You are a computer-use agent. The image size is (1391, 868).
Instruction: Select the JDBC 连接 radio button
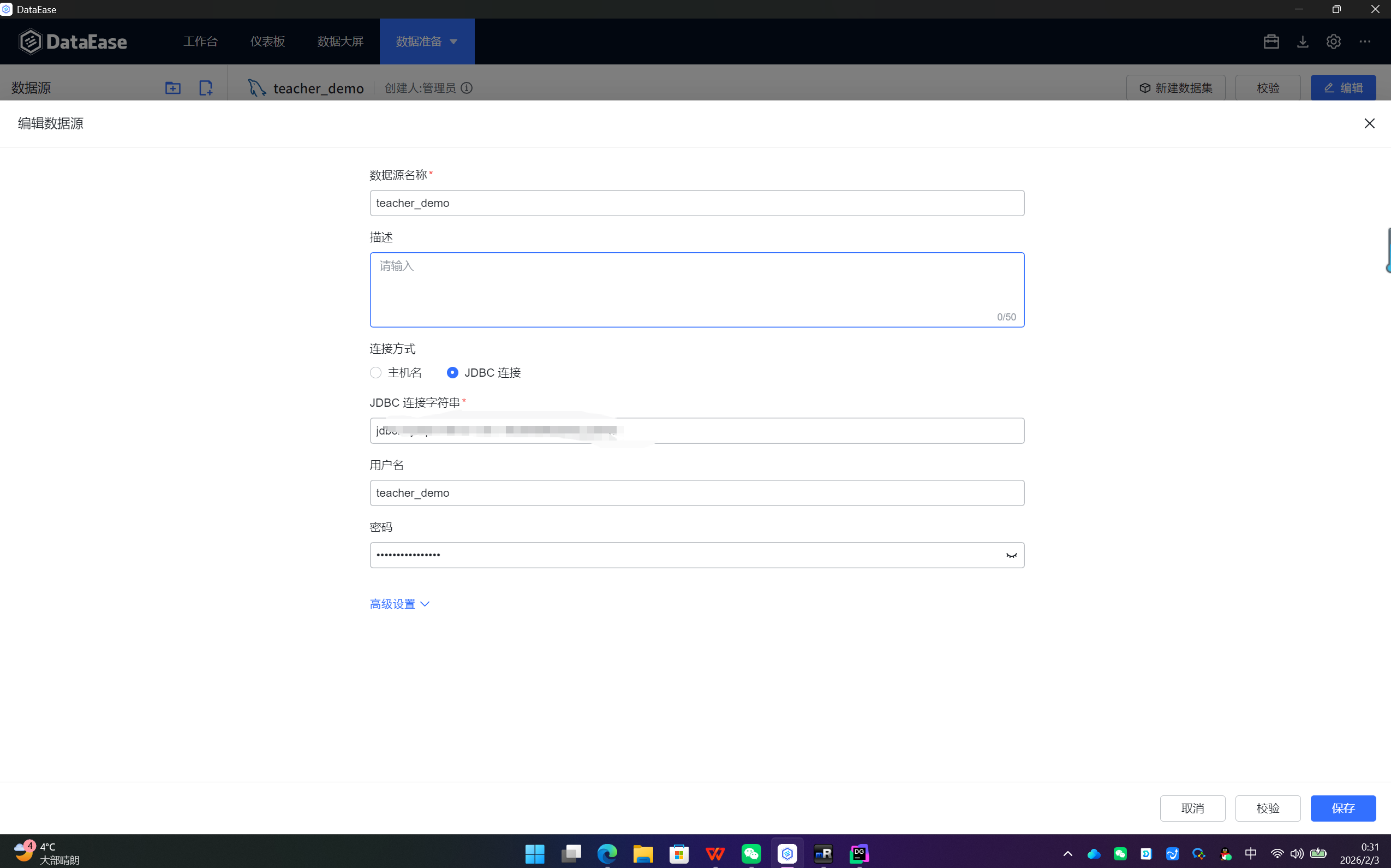tap(453, 372)
